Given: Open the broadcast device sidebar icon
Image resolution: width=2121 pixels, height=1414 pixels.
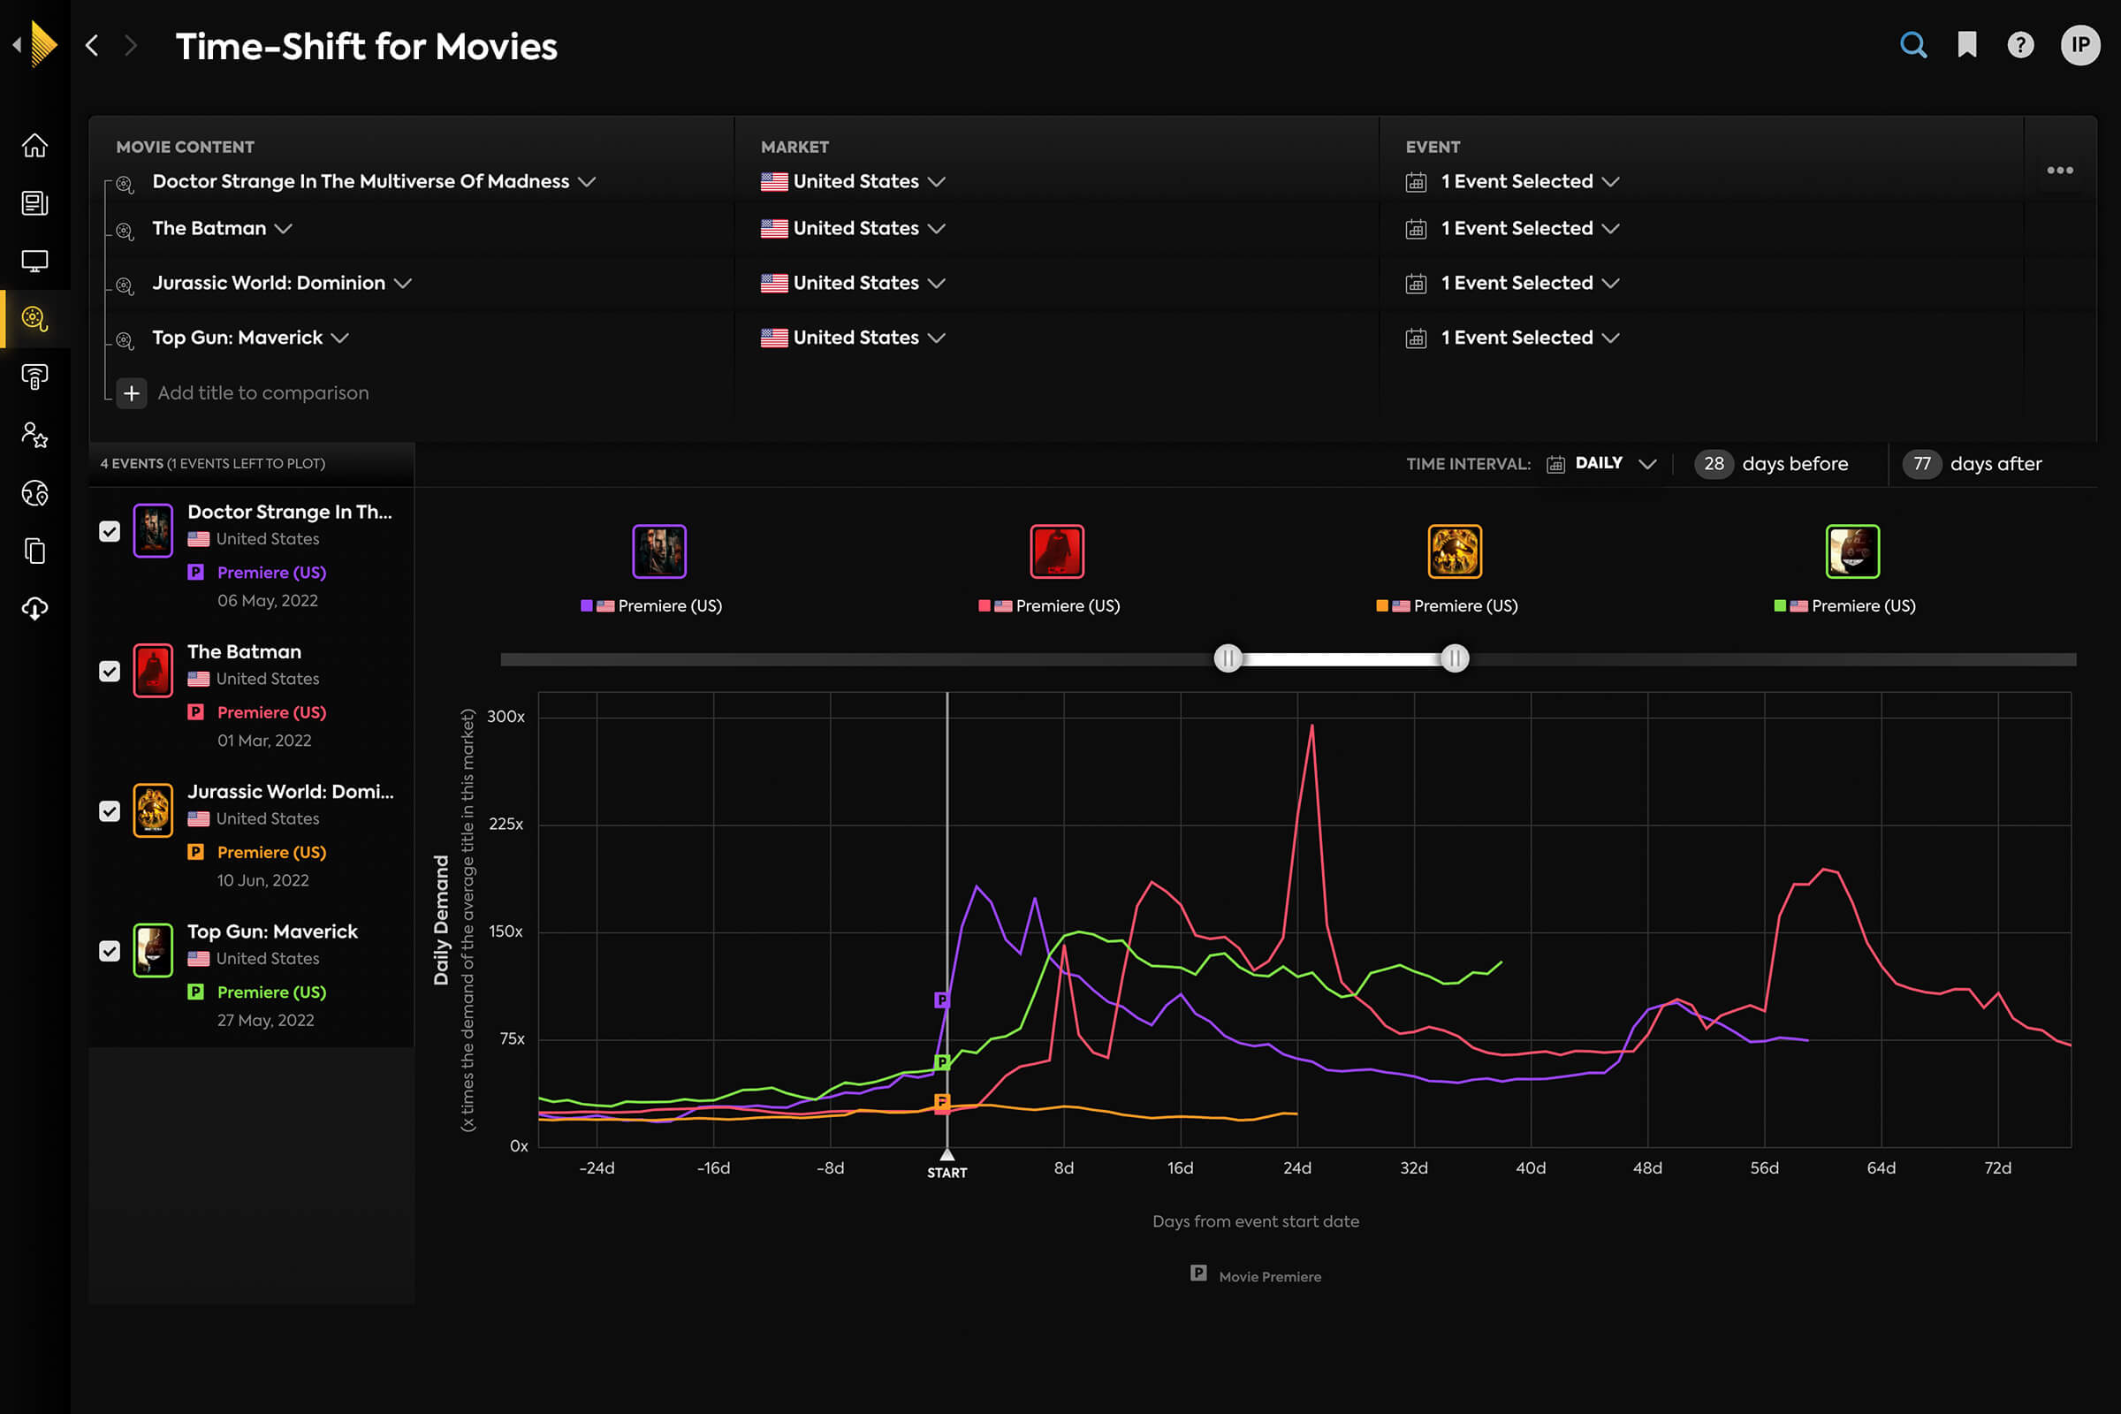Looking at the screenshot, I should tap(34, 377).
